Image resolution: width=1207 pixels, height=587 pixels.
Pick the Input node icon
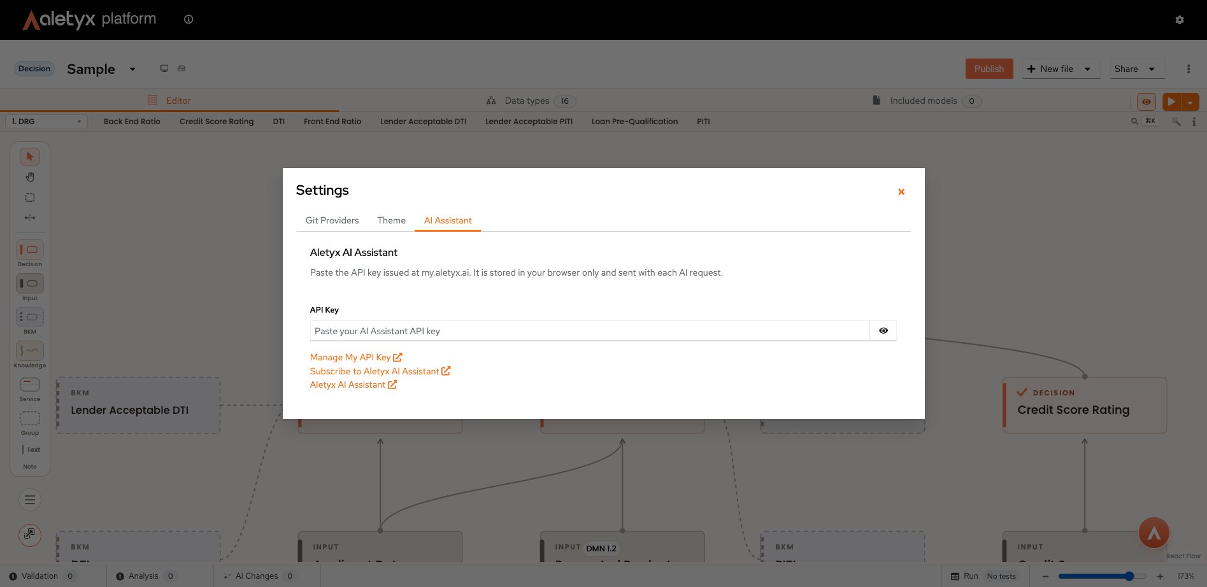(30, 283)
